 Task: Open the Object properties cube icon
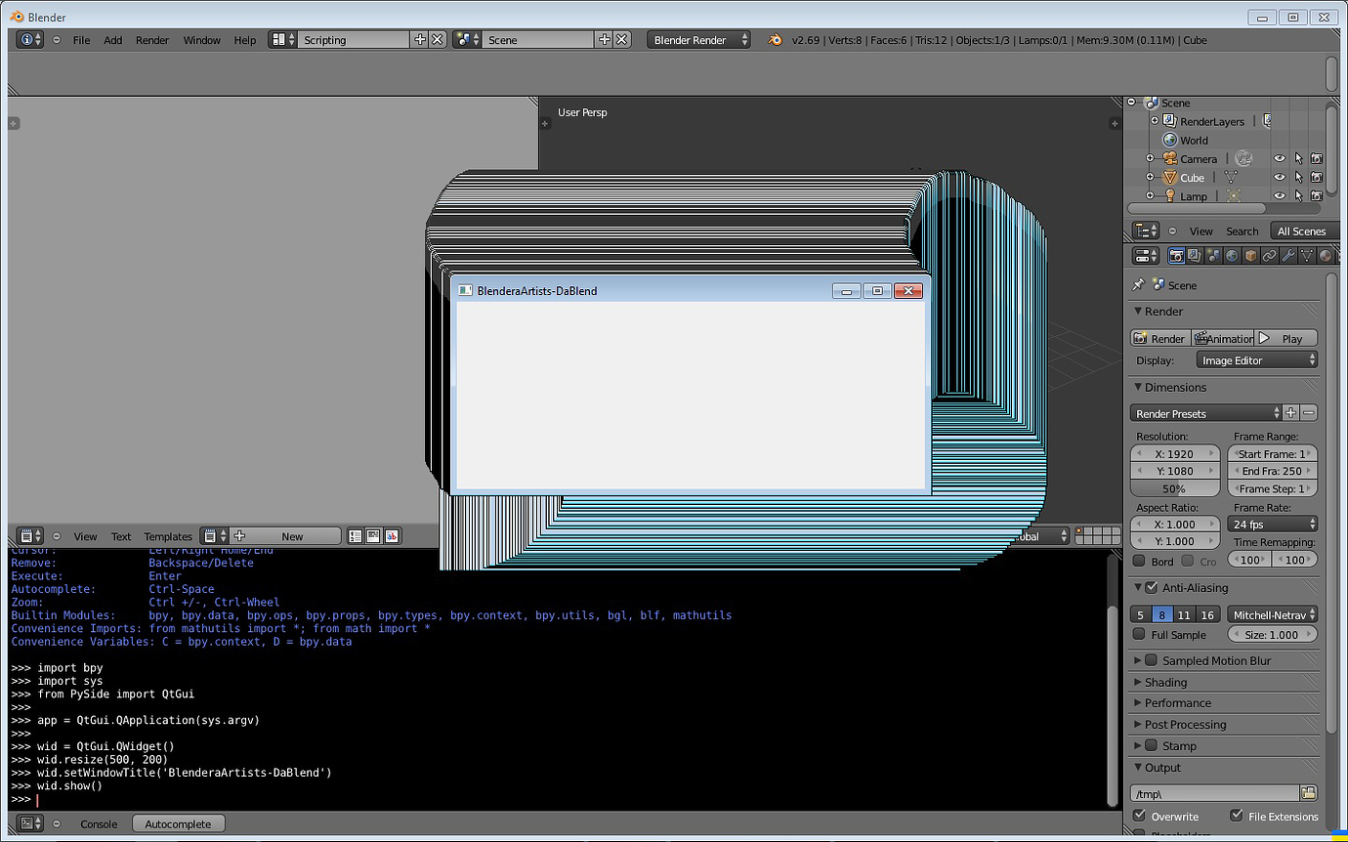pyautogui.click(x=1250, y=256)
